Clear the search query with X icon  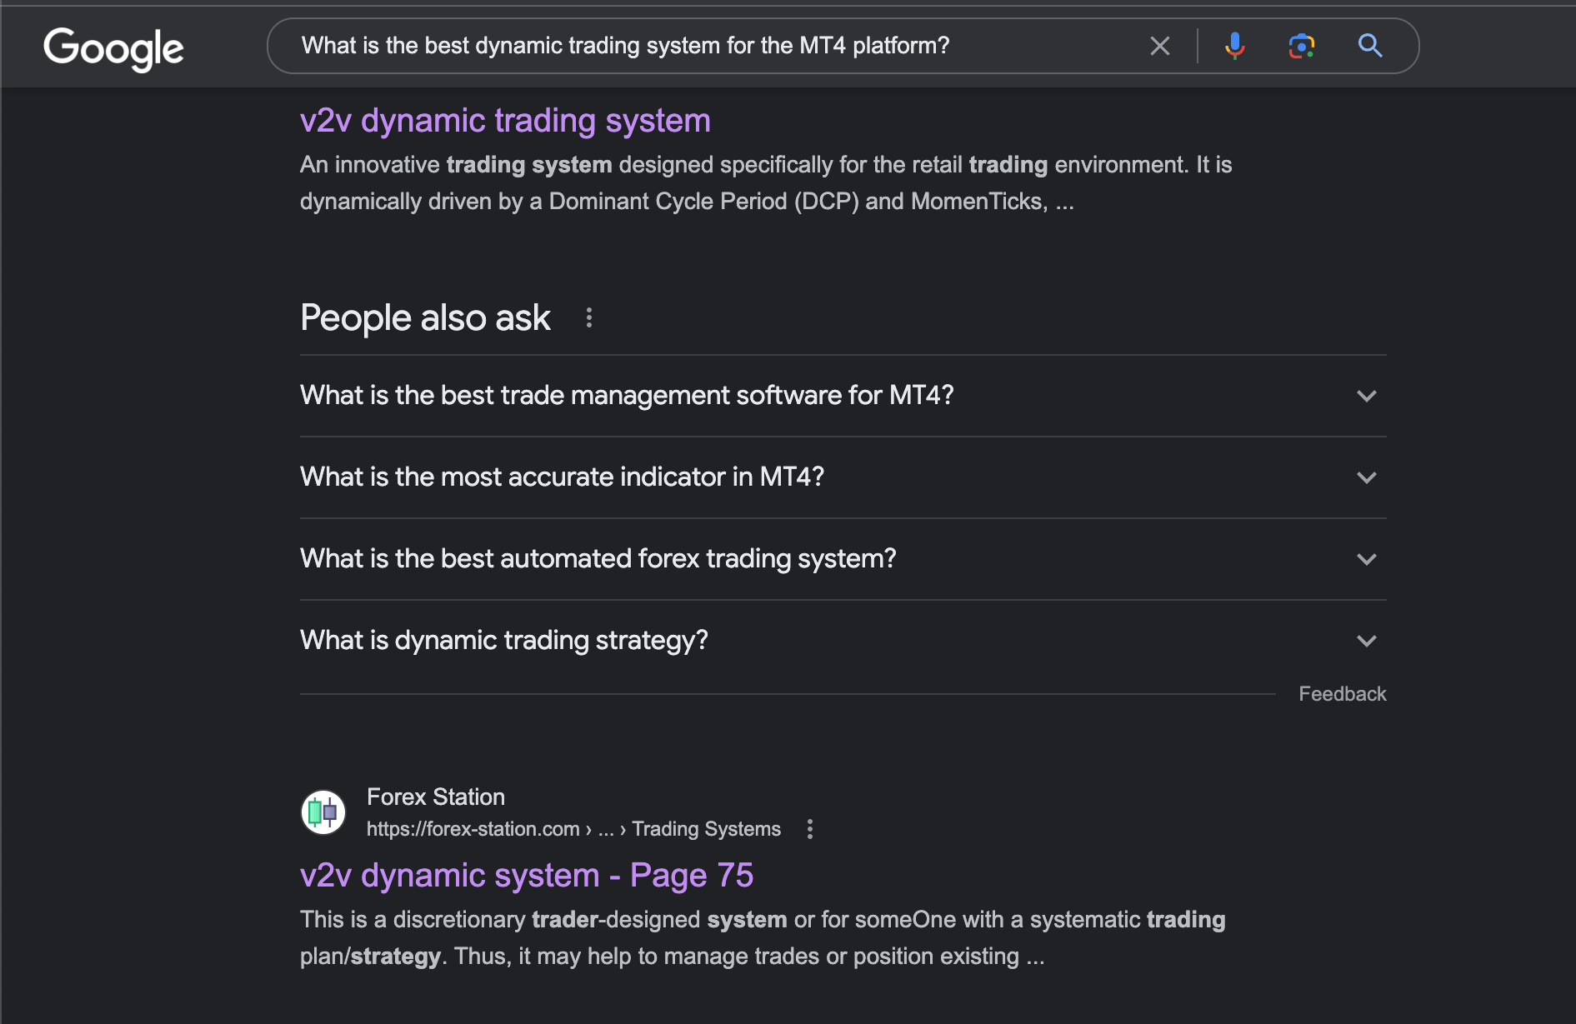tap(1159, 46)
